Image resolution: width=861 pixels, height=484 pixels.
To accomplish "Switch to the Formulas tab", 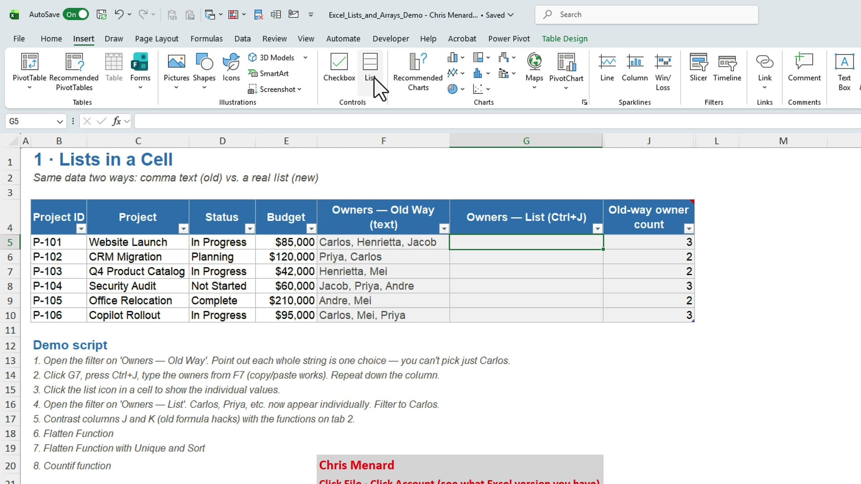I will [206, 39].
